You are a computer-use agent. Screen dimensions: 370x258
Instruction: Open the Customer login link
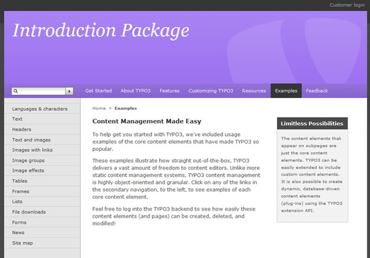pyautogui.click(x=347, y=5)
